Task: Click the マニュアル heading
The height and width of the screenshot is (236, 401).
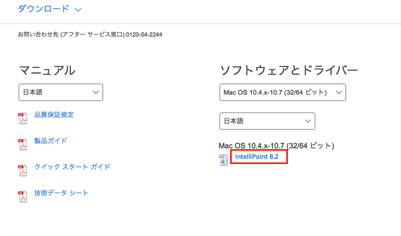Action: [47, 70]
